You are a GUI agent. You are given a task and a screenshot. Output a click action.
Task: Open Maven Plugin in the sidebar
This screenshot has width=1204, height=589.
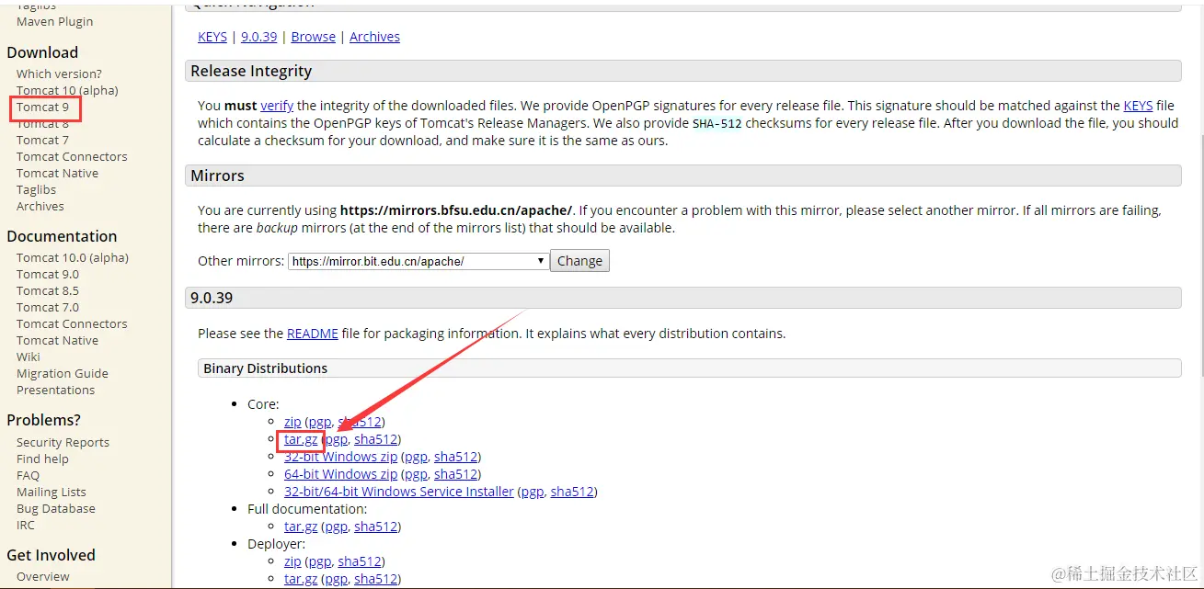coord(54,21)
